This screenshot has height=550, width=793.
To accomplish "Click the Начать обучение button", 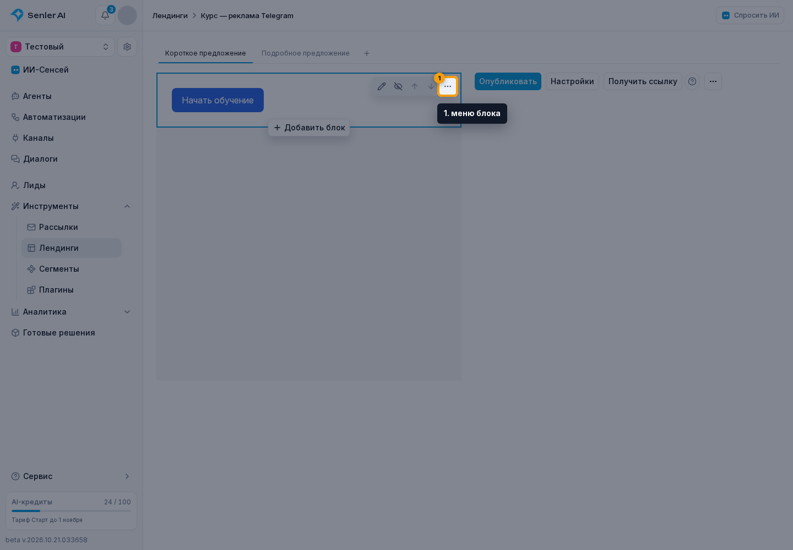I will point(218,100).
